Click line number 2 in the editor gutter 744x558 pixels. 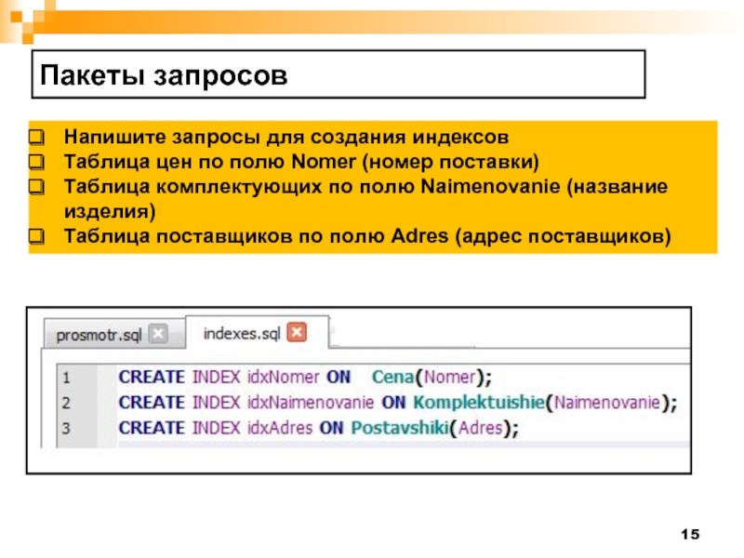point(64,403)
